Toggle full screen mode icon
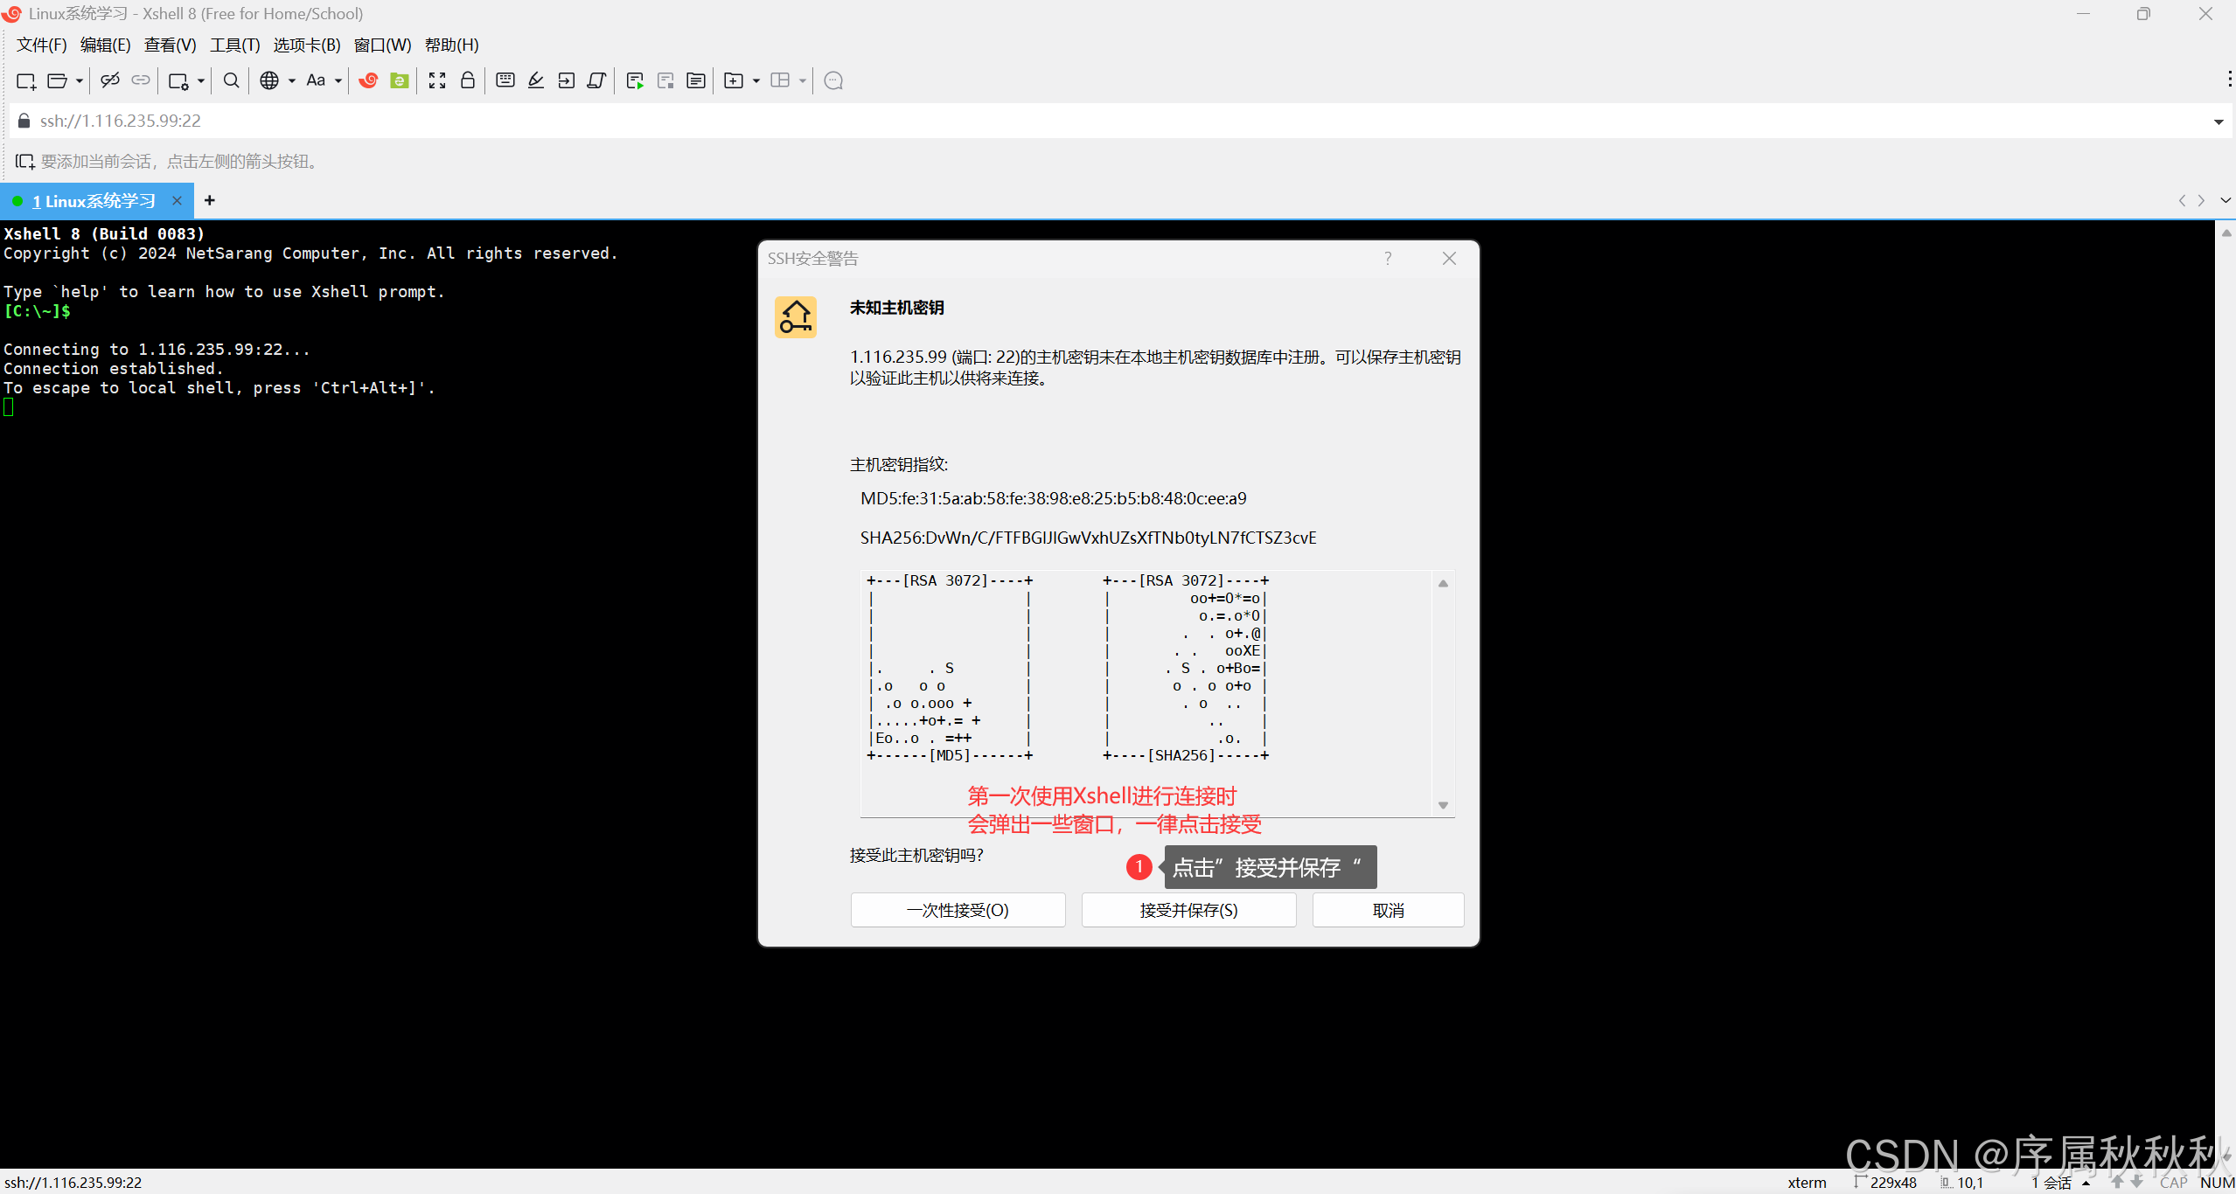Viewport: 2236px width, 1194px height. (x=437, y=80)
